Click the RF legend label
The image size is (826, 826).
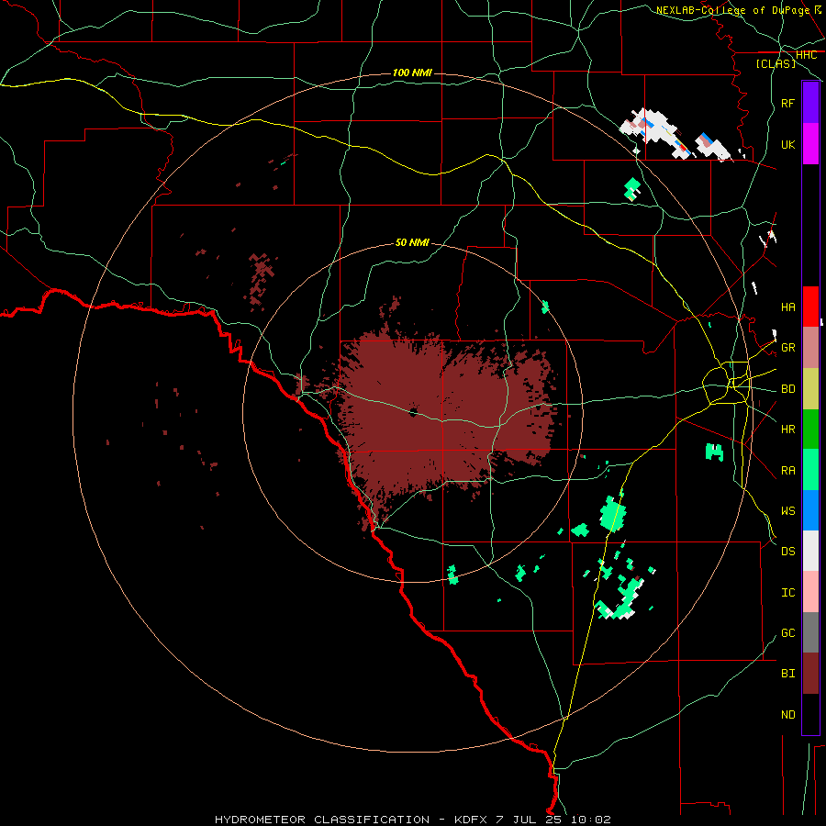(788, 103)
